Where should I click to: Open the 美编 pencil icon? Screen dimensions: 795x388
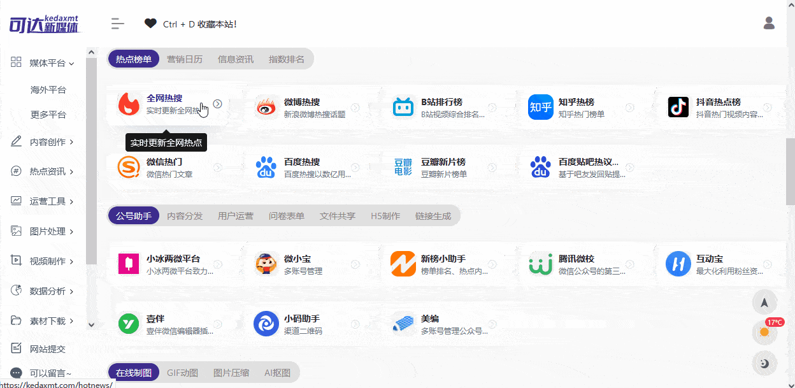[x=403, y=324]
